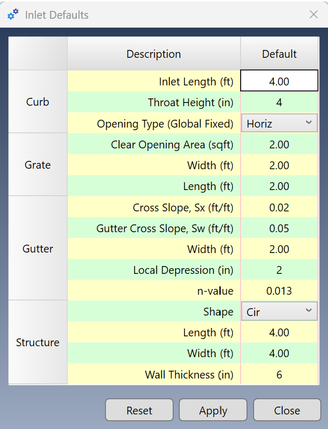
Task: Click the Default column header
Action: click(279, 54)
